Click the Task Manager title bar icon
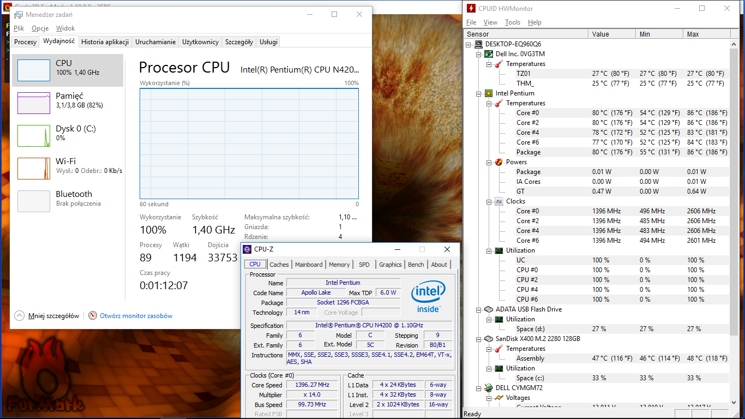 [x=19, y=15]
